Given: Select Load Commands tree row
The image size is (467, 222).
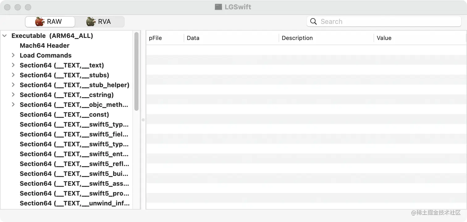Looking at the screenshot, I should pyautogui.click(x=67, y=56).
